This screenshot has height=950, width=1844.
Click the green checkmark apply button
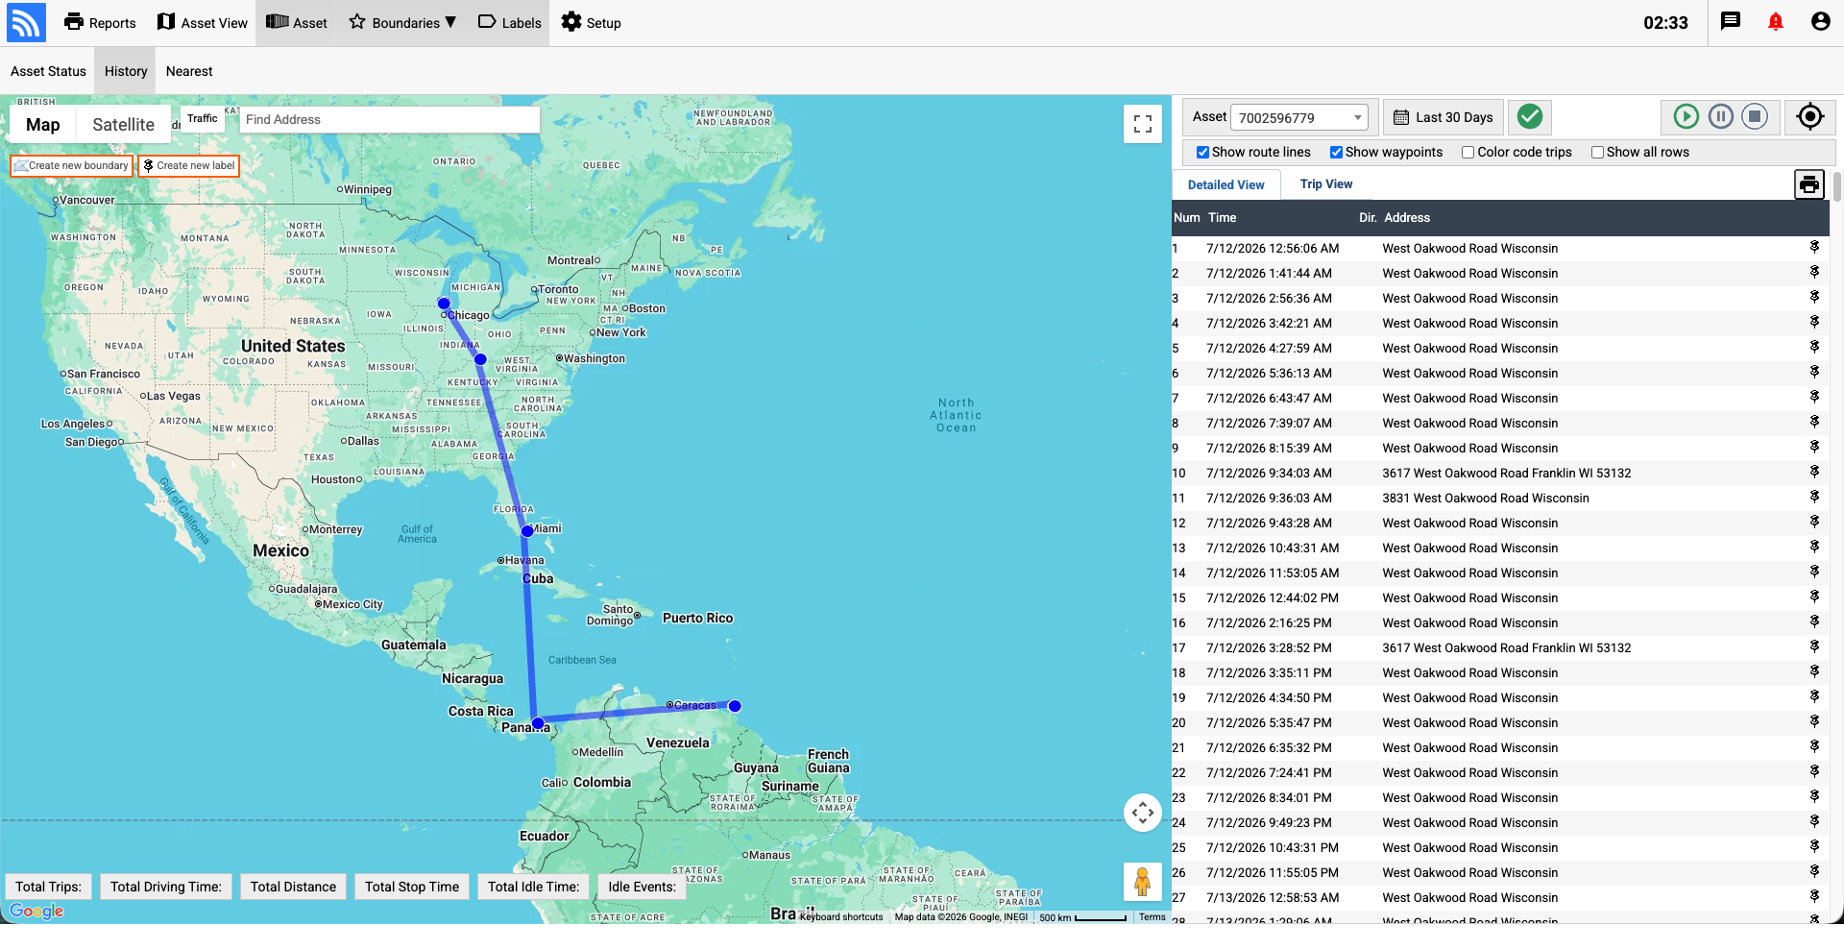tap(1530, 117)
